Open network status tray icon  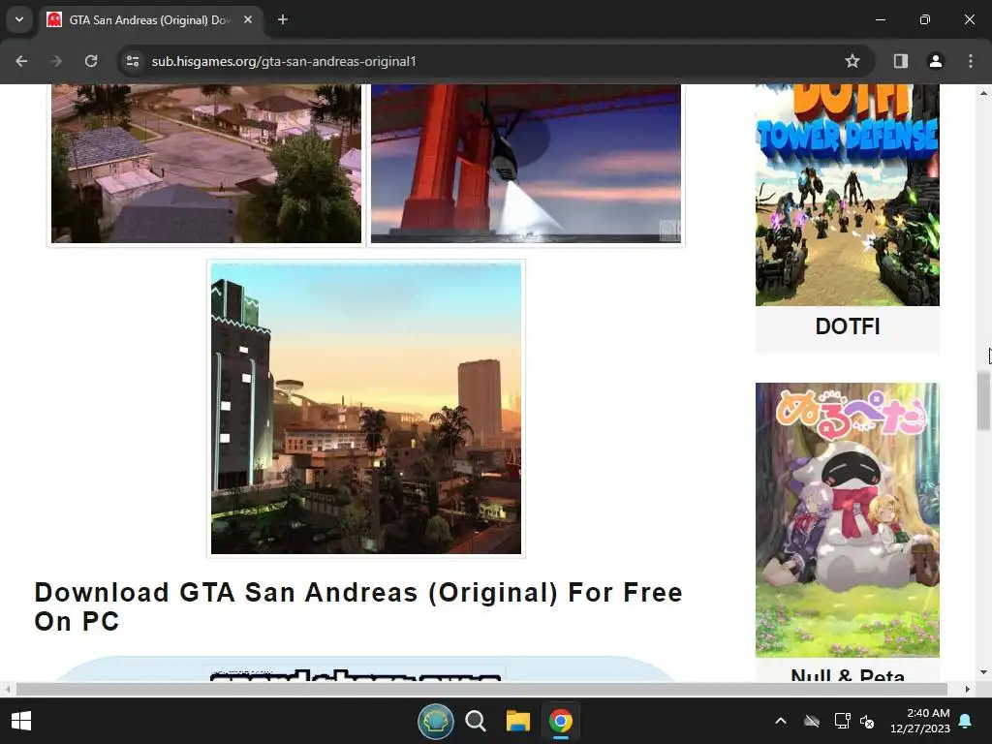click(x=842, y=721)
